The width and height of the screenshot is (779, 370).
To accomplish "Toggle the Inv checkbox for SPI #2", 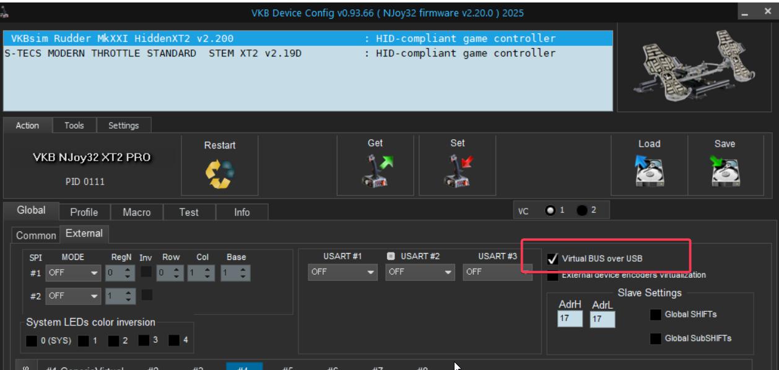I will click(x=146, y=295).
